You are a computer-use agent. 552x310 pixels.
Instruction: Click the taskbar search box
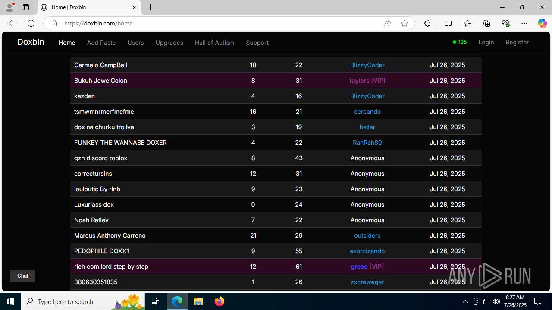83,301
